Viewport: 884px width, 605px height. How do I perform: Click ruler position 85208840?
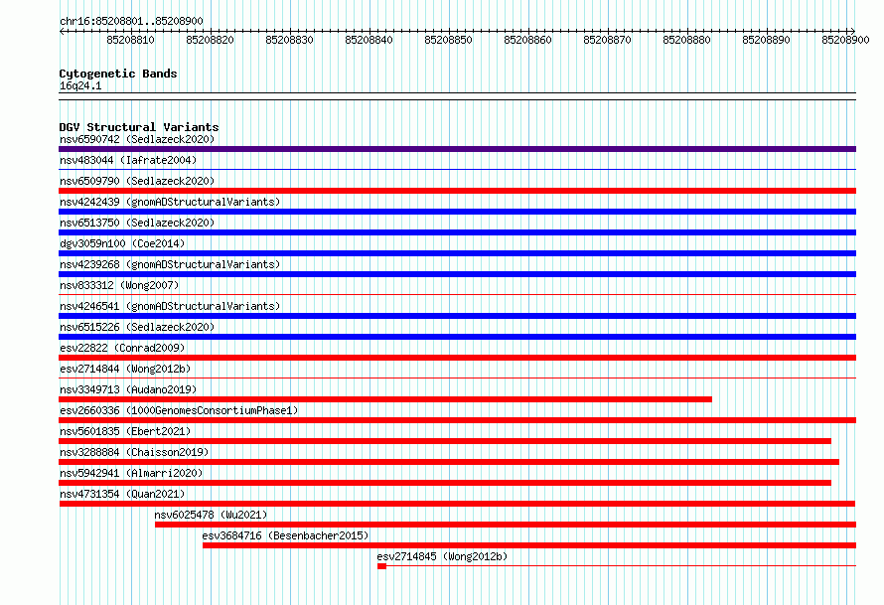pyautogui.click(x=368, y=40)
